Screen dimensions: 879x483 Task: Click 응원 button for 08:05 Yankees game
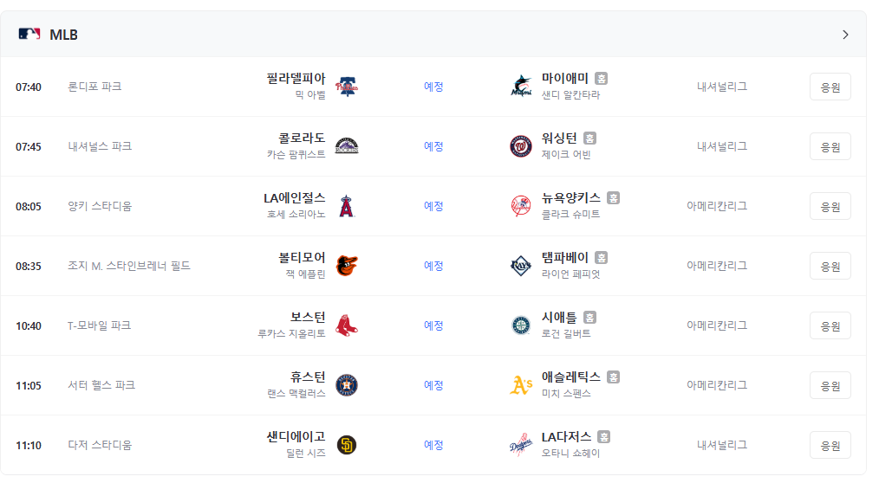(x=830, y=207)
